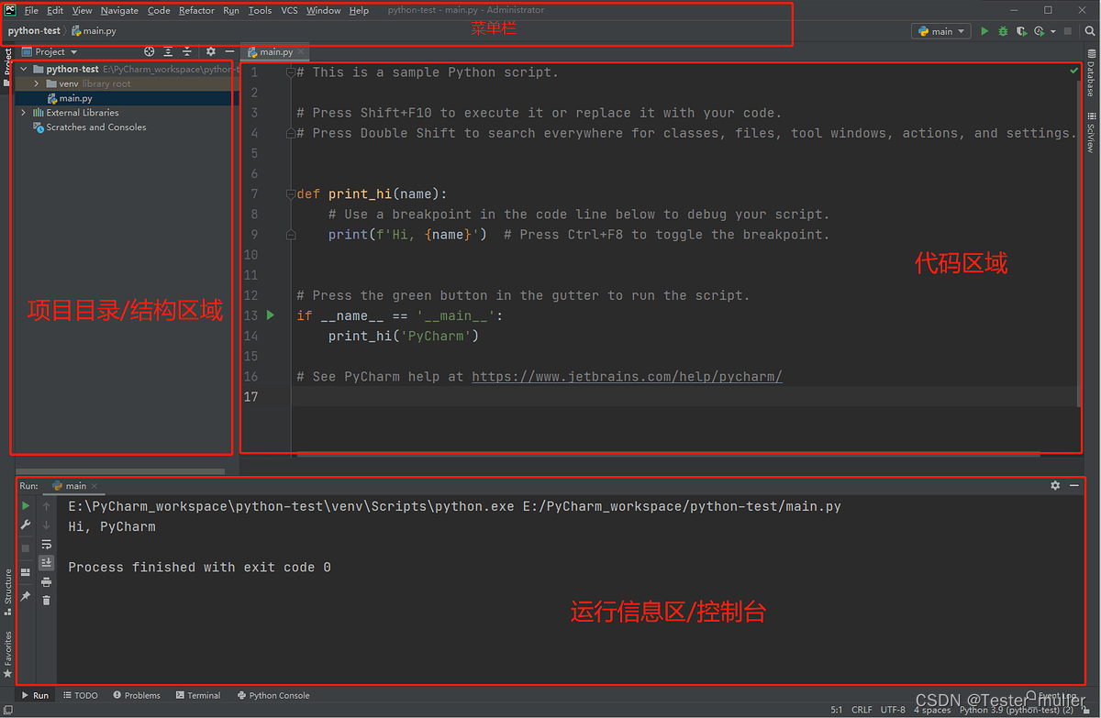1101x718 pixels.
Task: Open the Project view dropdown
Action: [50, 52]
